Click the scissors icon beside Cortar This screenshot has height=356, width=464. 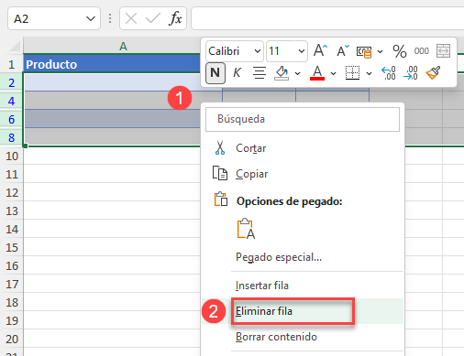(x=220, y=147)
